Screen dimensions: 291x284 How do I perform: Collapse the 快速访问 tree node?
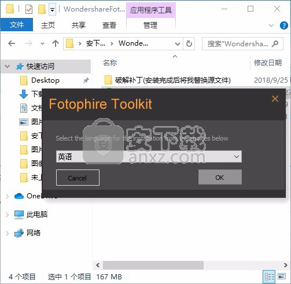click(8, 67)
